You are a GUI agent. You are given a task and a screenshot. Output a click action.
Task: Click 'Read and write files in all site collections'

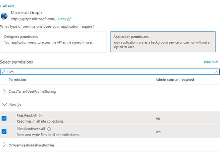tap(48, 135)
